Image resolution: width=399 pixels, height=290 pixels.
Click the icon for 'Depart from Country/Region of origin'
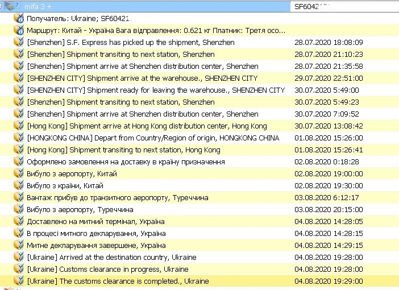pyautogui.click(x=19, y=138)
